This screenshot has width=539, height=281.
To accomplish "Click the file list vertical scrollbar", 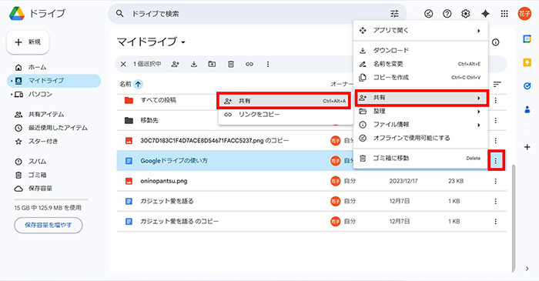I will tap(514, 218).
